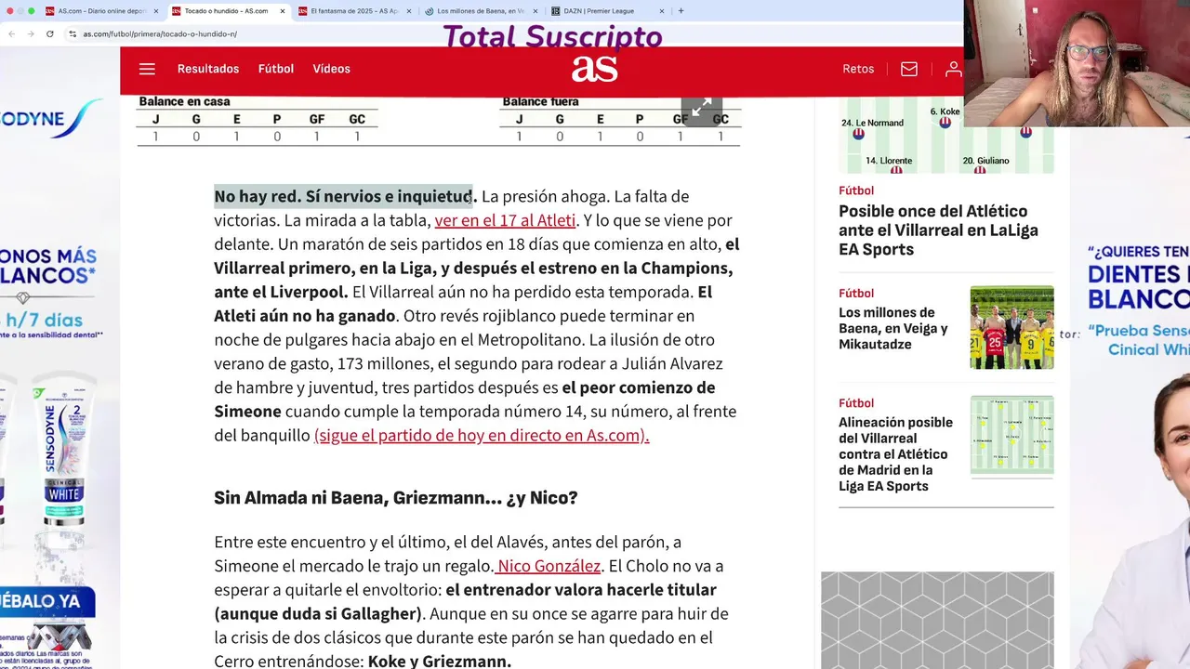
Task: Click Fútbol label above 'Posible once del Atlético'
Action: tap(856, 190)
